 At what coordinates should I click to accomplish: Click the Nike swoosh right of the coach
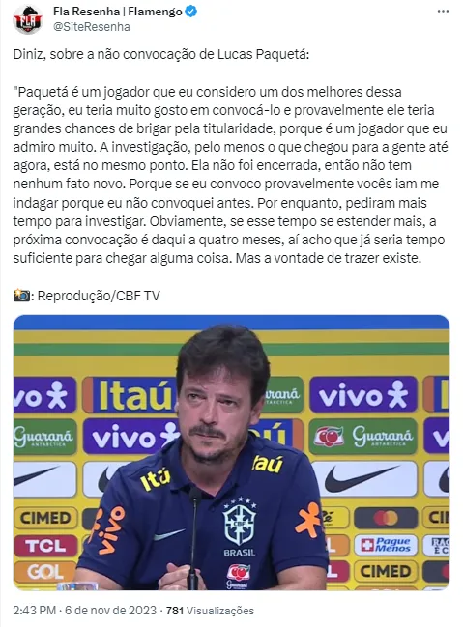pyautogui.click(x=365, y=478)
